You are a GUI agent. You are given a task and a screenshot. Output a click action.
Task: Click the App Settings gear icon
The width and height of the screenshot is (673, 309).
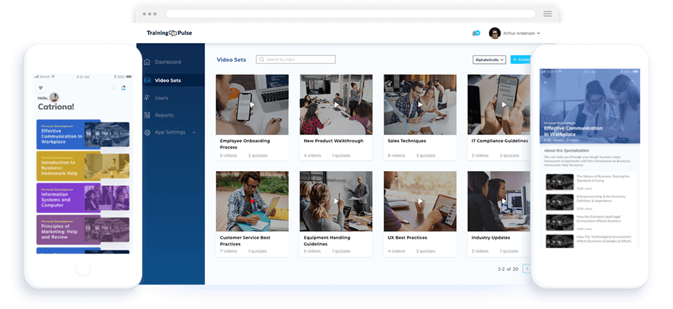[147, 132]
